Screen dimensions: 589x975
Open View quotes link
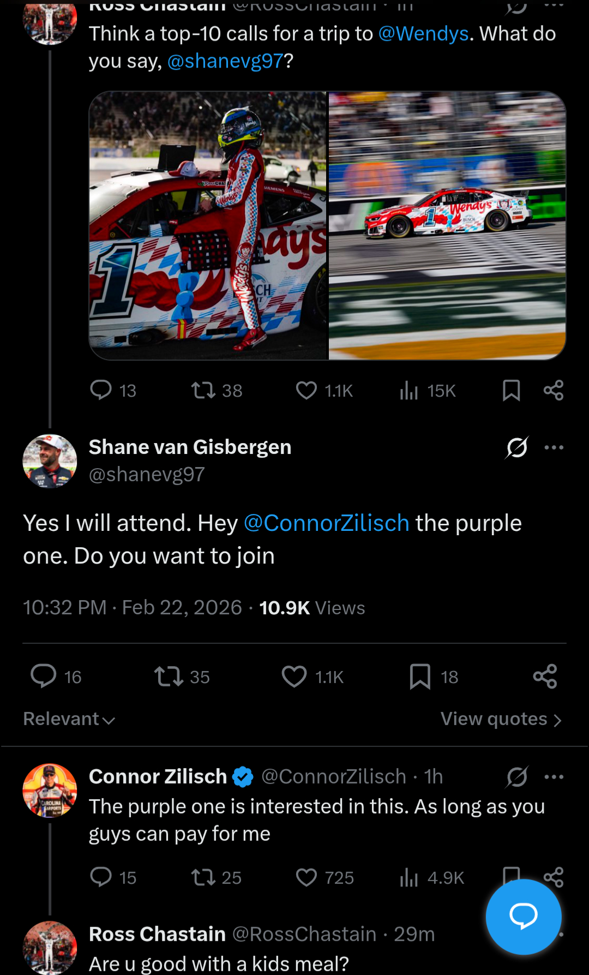[501, 719]
